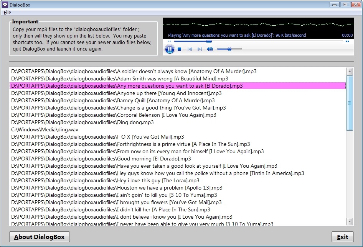The width and height of the screenshot is (363, 247).
Task: Open the File menu
Action: [7, 13]
